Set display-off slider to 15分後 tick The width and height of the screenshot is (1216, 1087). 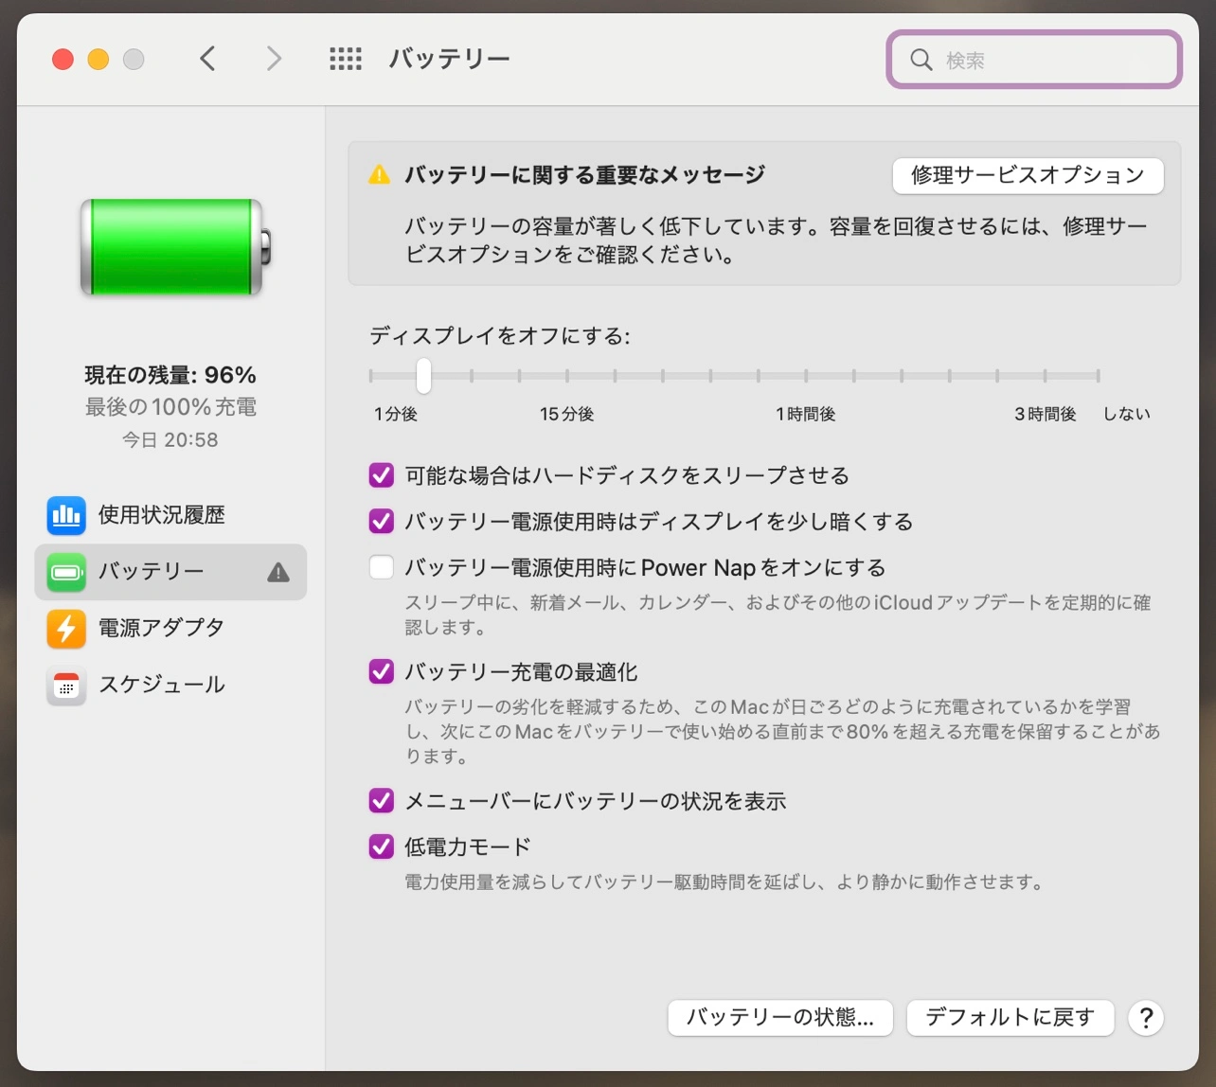coord(566,376)
